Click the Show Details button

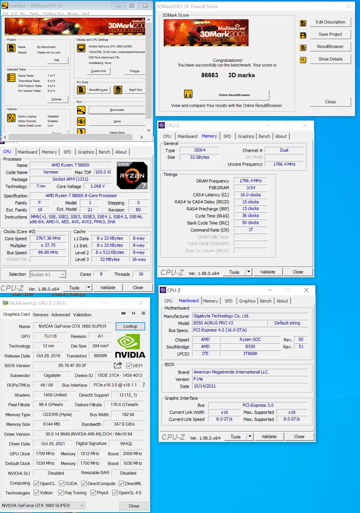pyautogui.click(x=330, y=59)
